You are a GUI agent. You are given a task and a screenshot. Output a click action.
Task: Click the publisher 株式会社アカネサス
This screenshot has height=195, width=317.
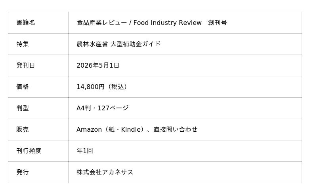point(105,172)
